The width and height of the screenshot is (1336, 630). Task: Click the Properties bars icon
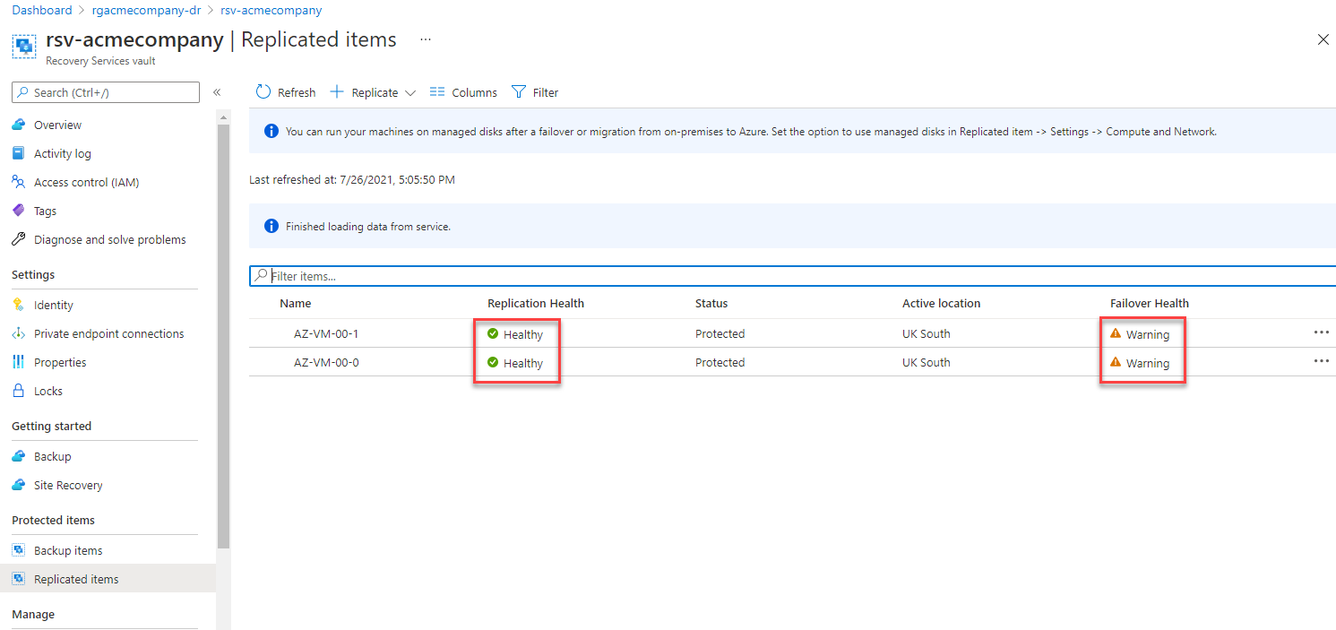[x=18, y=362]
